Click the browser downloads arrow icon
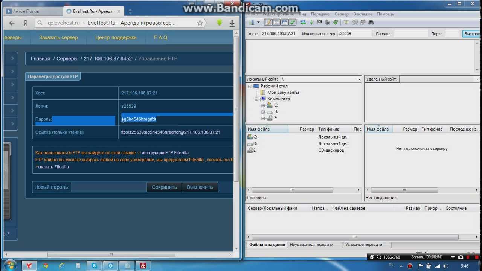The image size is (482, 271). point(232,23)
